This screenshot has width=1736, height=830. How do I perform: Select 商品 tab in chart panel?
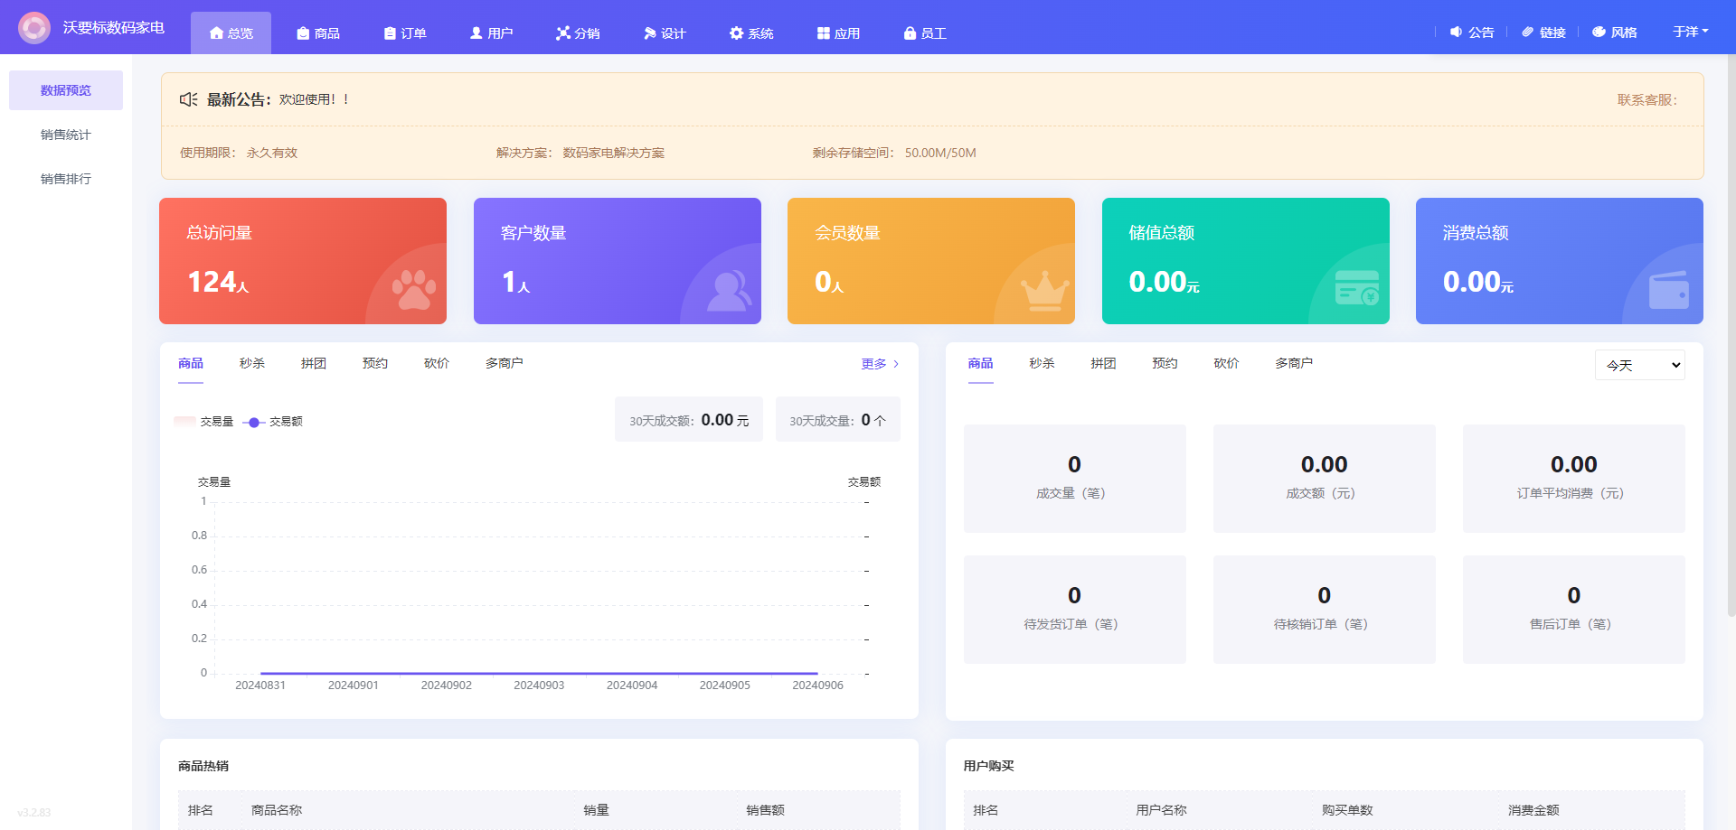pos(191,363)
